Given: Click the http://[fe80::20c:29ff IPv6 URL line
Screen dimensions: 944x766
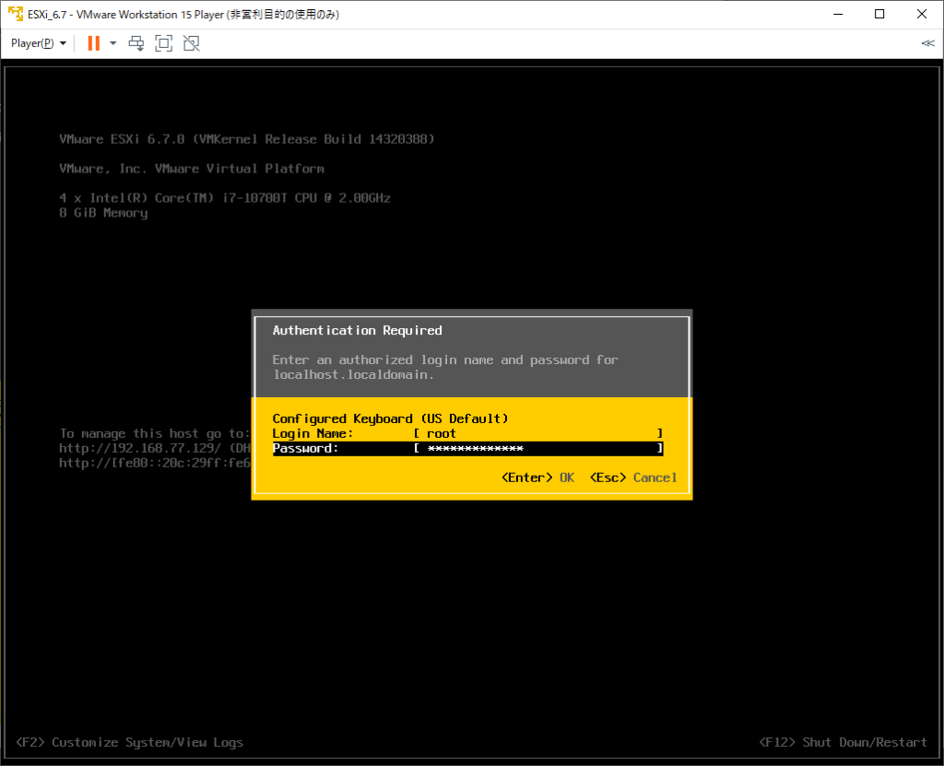Looking at the screenshot, I should 155,463.
